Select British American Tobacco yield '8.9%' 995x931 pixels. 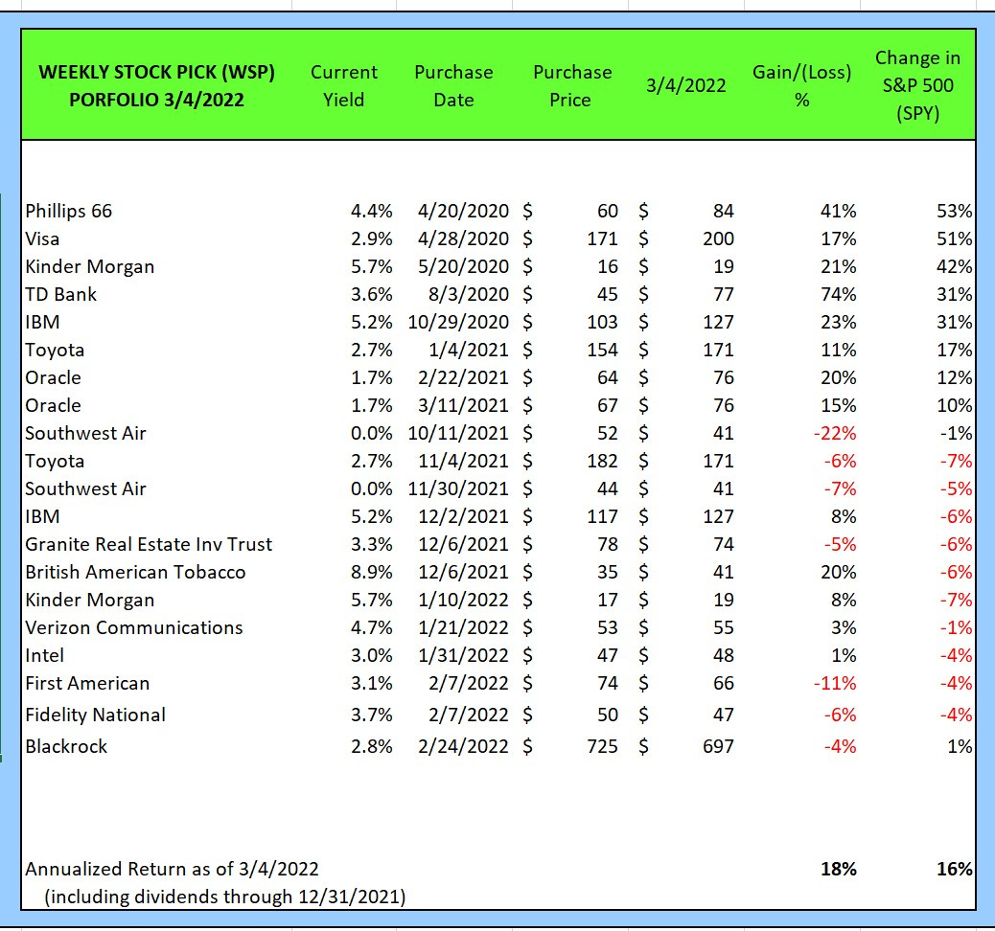[x=372, y=572]
